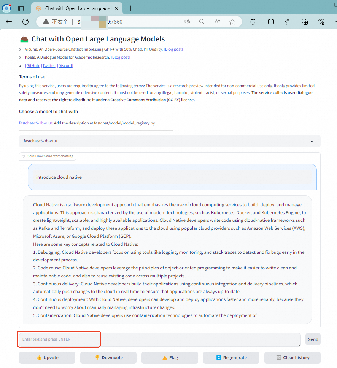The width and height of the screenshot is (337, 368).
Task: Open the zoom magnifier icon
Action: click(x=202, y=22)
